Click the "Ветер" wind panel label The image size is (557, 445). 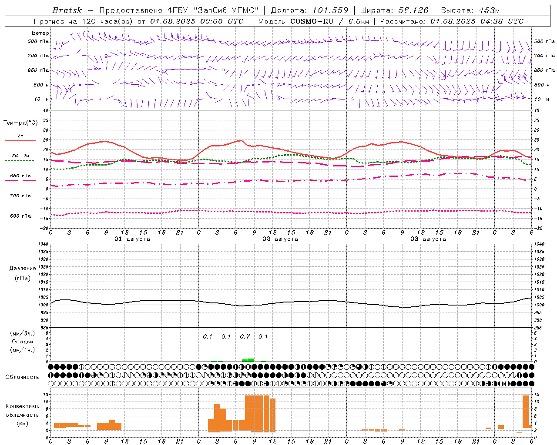(40, 33)
